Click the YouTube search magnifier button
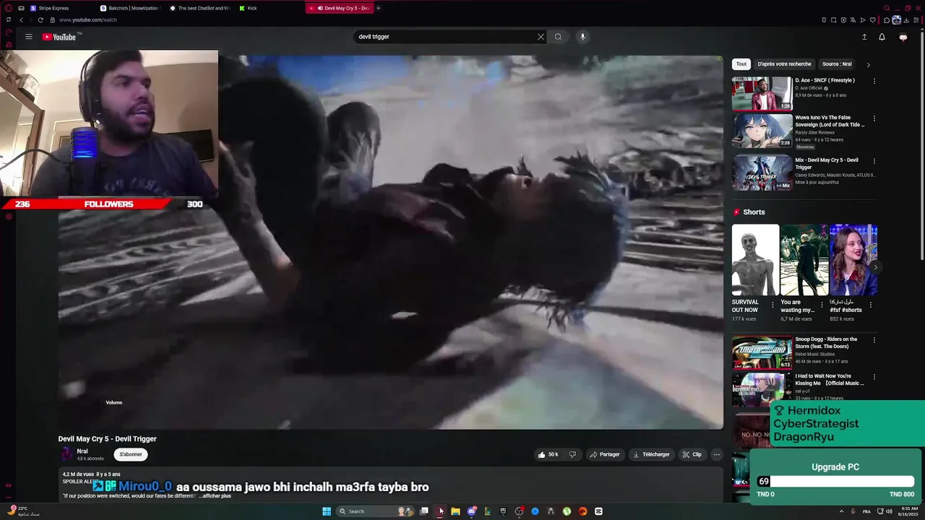The width and height of the screenshot is (925, 520). (x=558, y=37)
